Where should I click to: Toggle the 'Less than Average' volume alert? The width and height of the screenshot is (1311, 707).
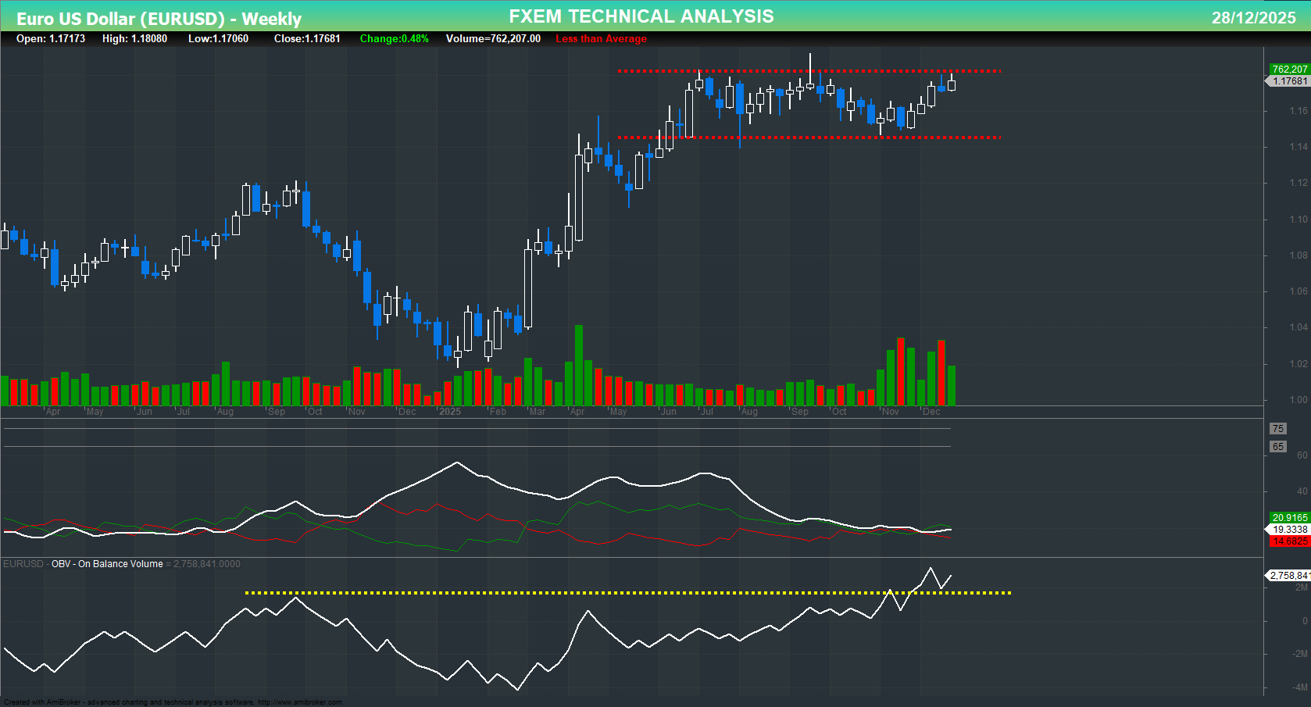(601, 38)
